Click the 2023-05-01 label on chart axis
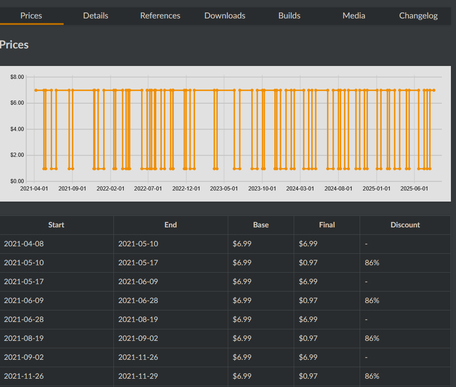Screen dimensions: 456x387 point(224,189)
